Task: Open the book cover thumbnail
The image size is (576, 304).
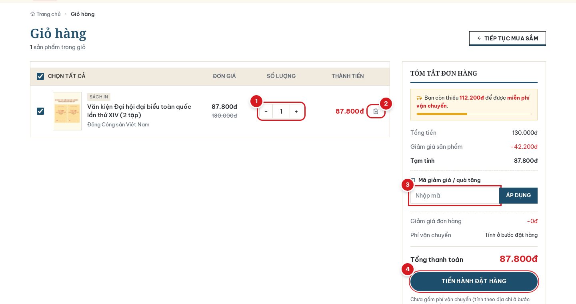Action: (67, 111)
